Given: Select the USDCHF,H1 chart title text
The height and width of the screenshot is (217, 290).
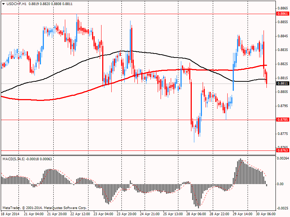Looking at the screenshot, I should (x=16, y=4).
